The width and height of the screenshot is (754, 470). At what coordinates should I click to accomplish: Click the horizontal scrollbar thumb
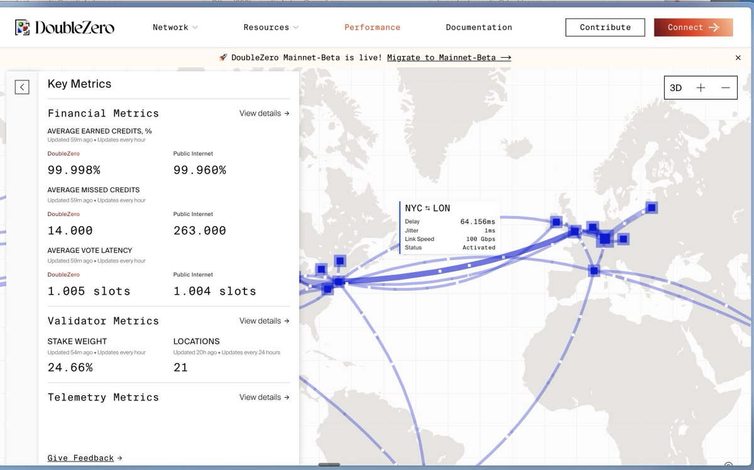coord(330,465)
